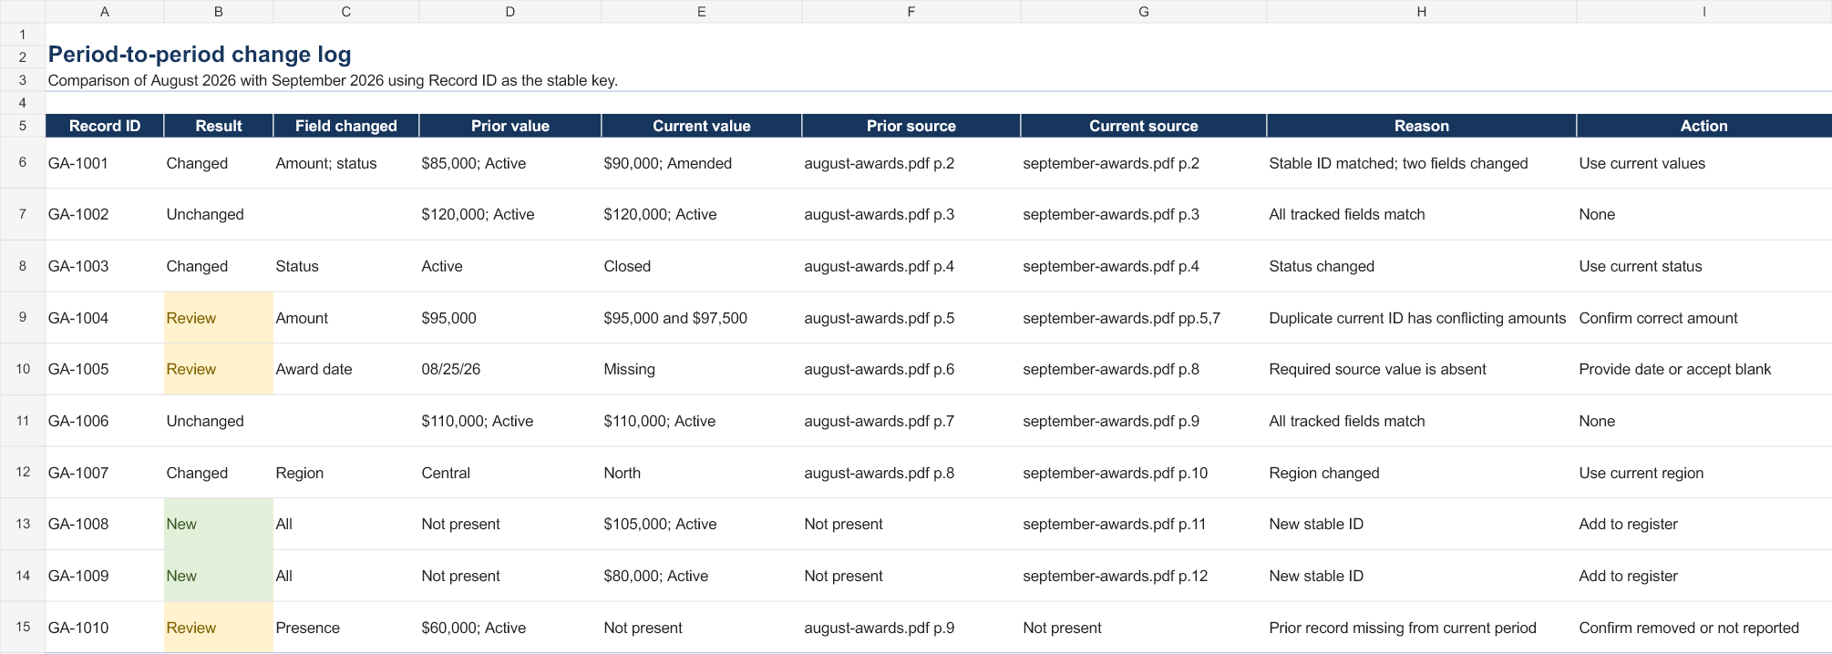Click the 'Current value' header cell
This screenshot has height=654, width=1832.
click(702, 126)
